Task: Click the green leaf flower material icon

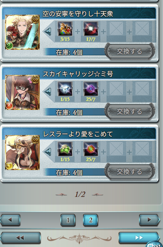Action: 65,149
